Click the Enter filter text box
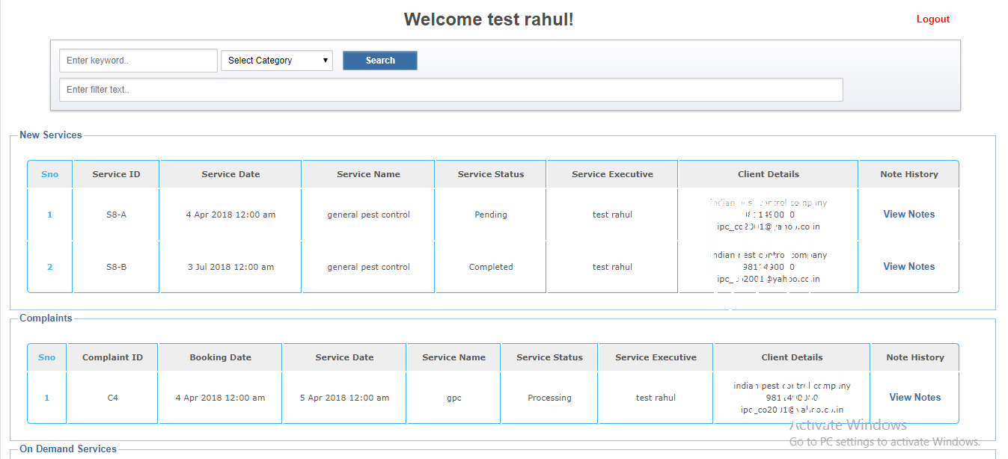This screenshot has width=1008, height=459. 450,90
